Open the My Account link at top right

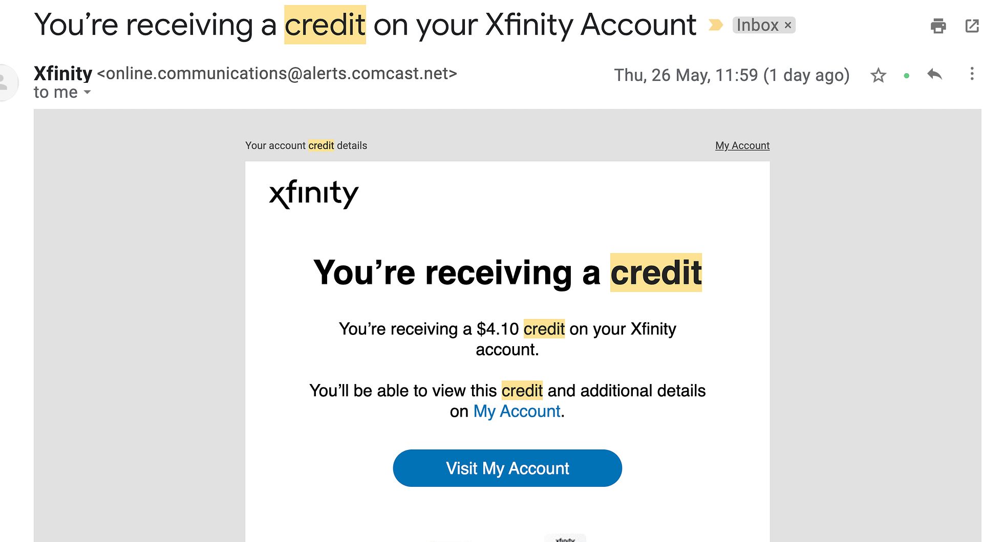[742, 145]
